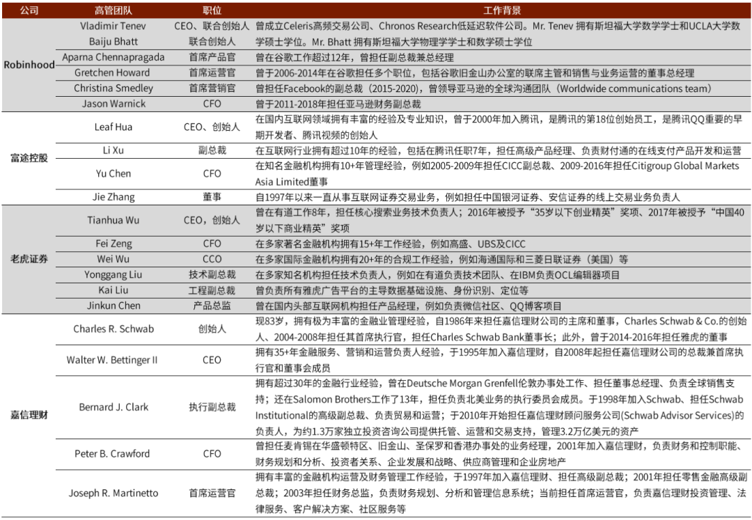This screenshot has width=752, height=520.
Task: Click the name Bernard J. Clark
Action: pos(113,407)
